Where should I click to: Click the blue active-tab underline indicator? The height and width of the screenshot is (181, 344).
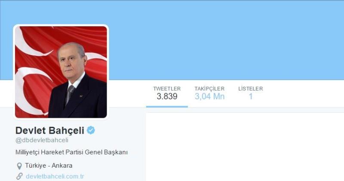[x=167, y=107]
